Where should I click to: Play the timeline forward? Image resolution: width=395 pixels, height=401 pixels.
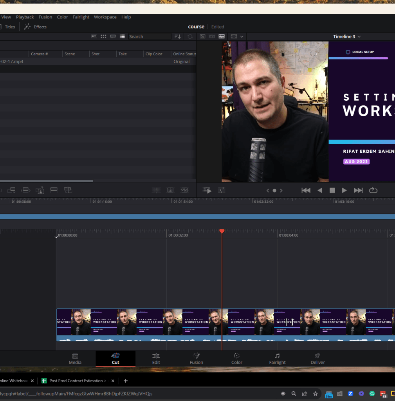click(x=344, y=190)
